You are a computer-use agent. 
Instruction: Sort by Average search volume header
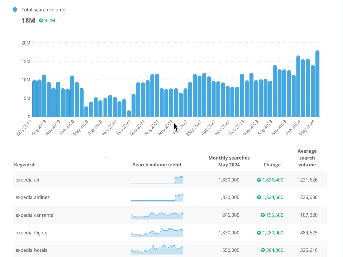[307, 158]
